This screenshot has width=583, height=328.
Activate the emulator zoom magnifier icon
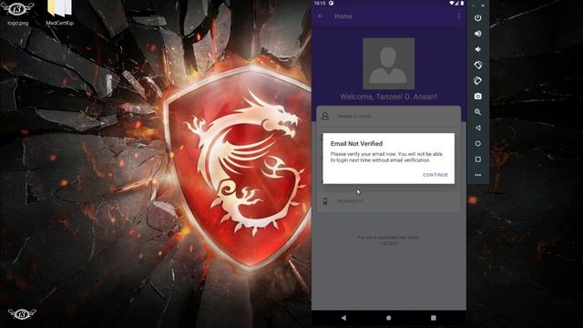(x=477, y=112)
